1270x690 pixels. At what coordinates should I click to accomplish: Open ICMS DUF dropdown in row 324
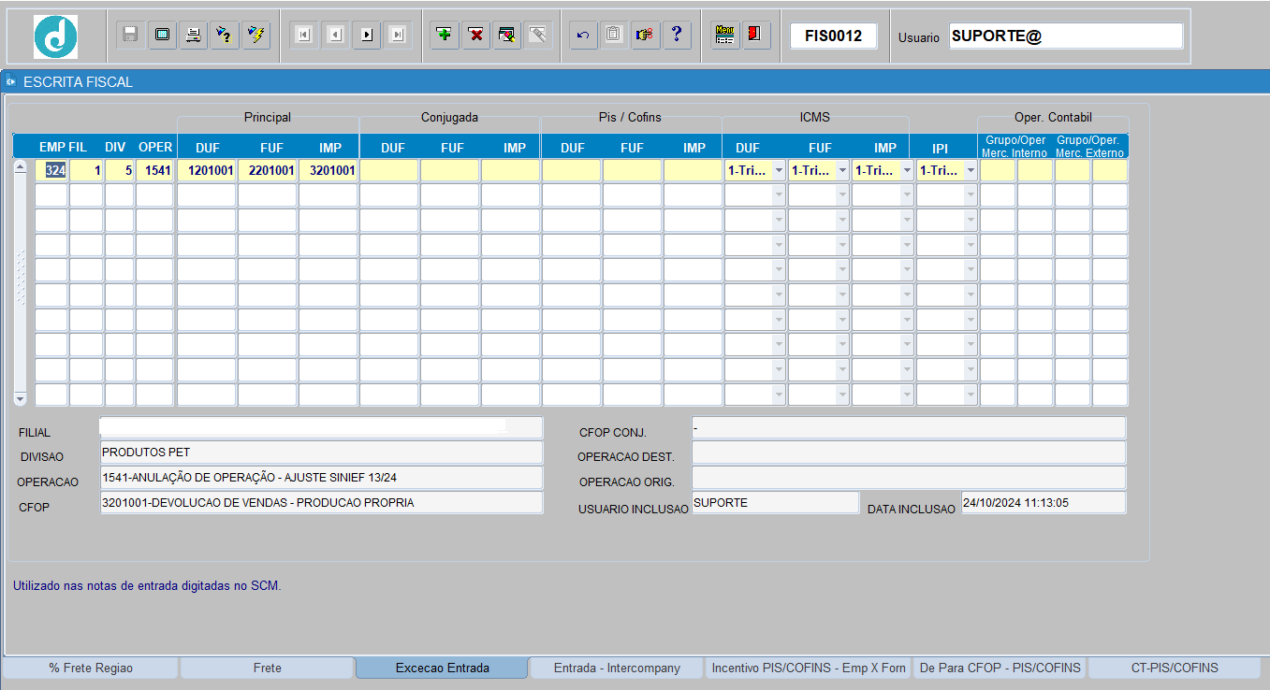(779, 171)
